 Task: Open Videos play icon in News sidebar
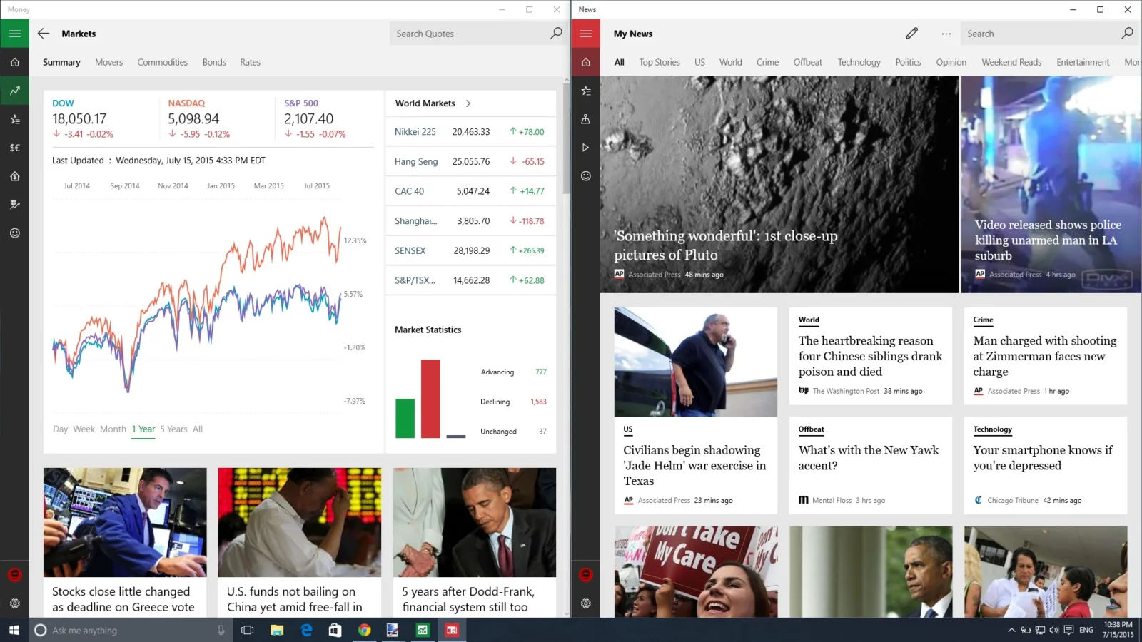coord(585,148)
